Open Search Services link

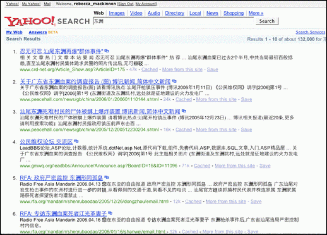[x=310, y=32]
